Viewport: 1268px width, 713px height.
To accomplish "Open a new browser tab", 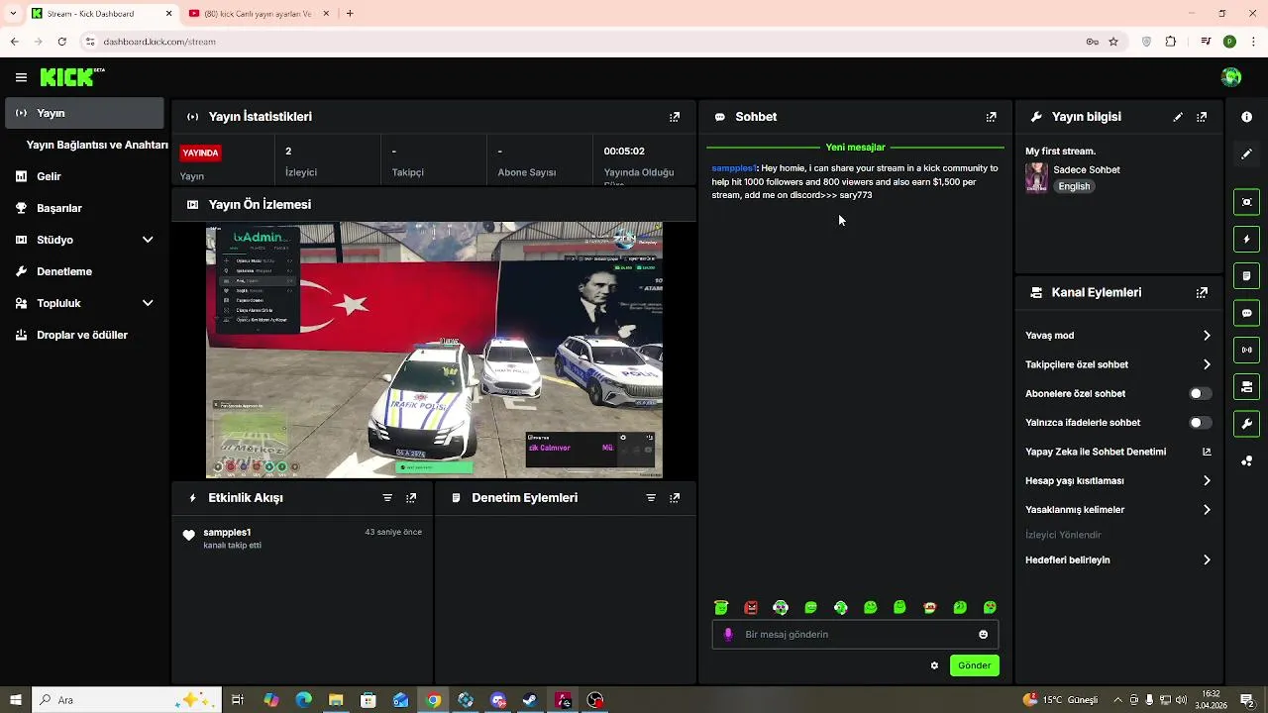I will tap(350, 14).
